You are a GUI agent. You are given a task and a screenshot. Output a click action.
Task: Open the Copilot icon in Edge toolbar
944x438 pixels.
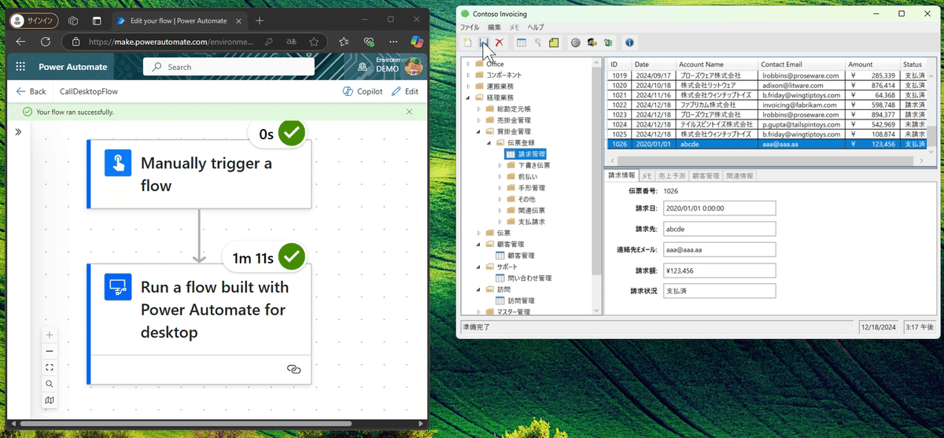coord(415,41)
